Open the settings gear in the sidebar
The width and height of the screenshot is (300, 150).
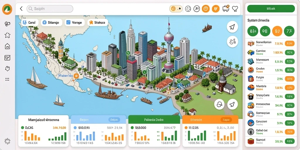pyautogui.click(x=7, y=142)
